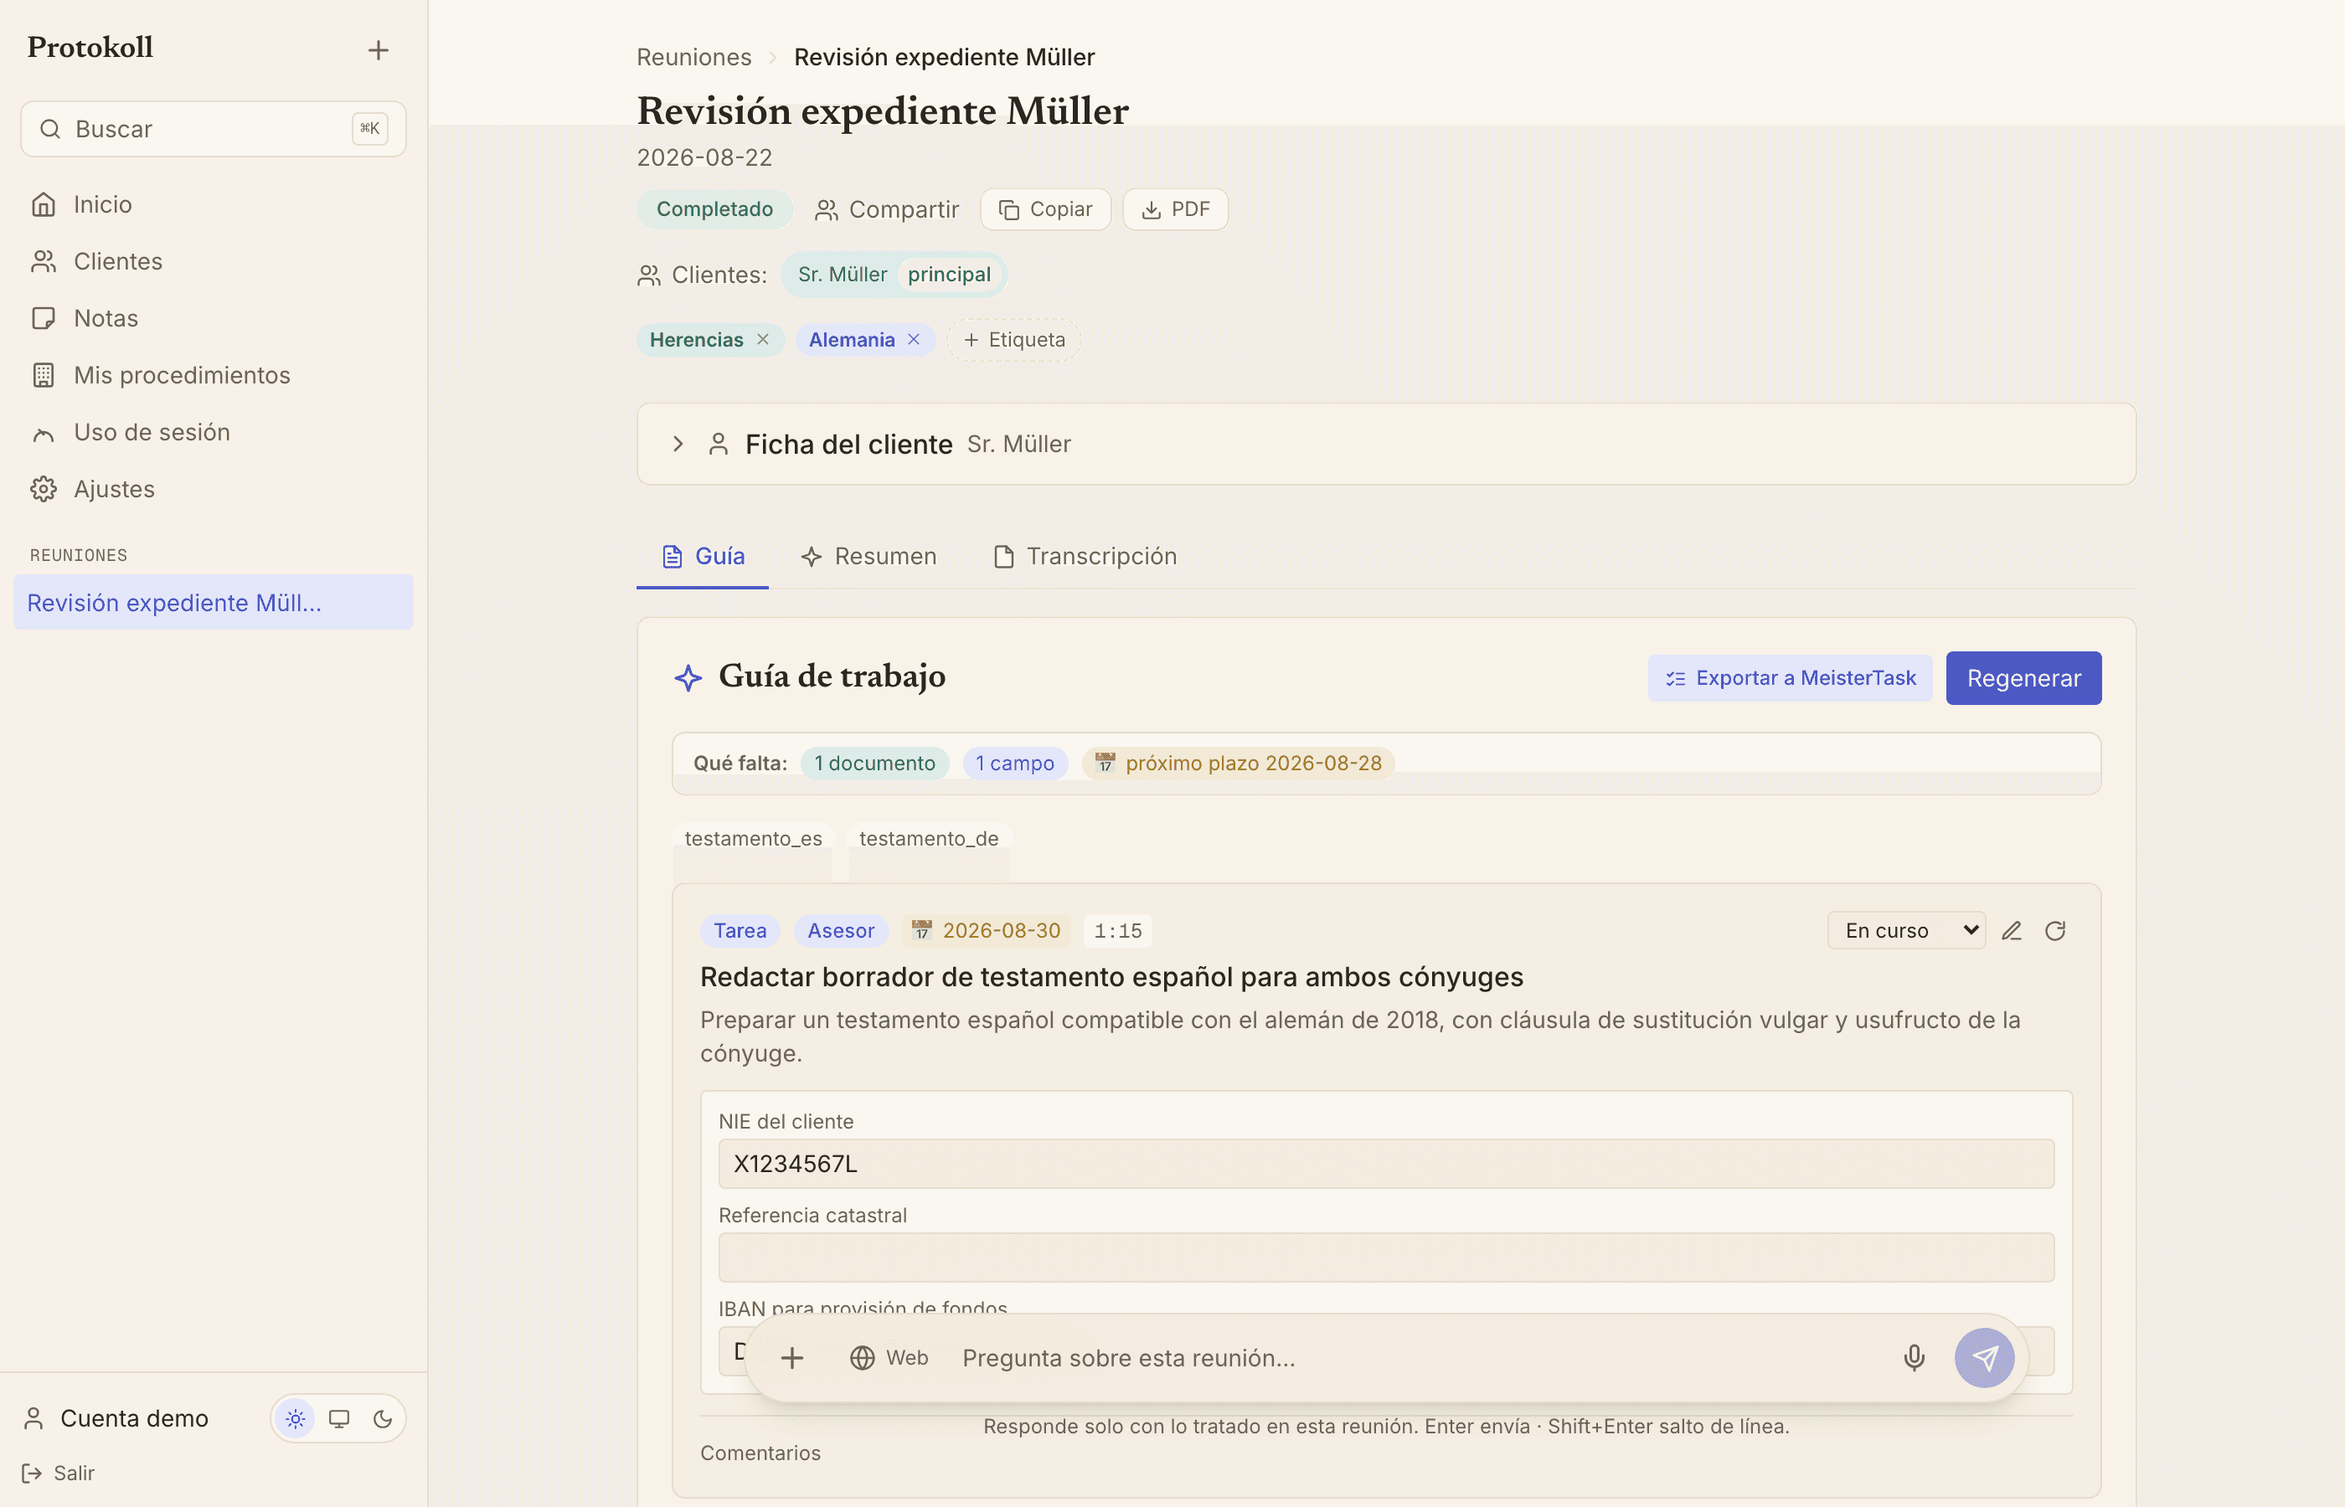Image resolution: width=2345 pixels, height=1507 pixels.
Task: Switch to dark theme with the moon icon
Action: tap(383, 1419)
